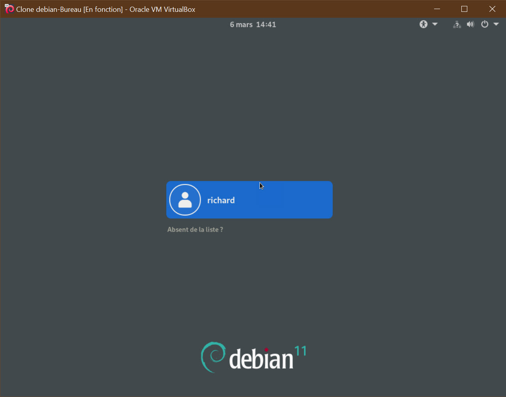Click the network status icon
The width and height of the screenshot is (506, 397).
point(457,24)
